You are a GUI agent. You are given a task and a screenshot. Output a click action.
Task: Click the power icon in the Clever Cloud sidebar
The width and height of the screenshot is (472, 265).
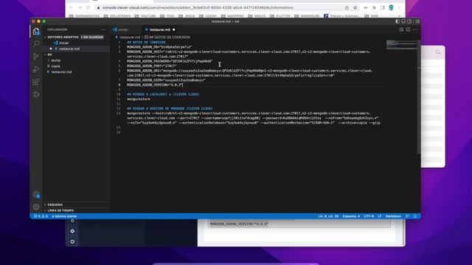point(72,241)
